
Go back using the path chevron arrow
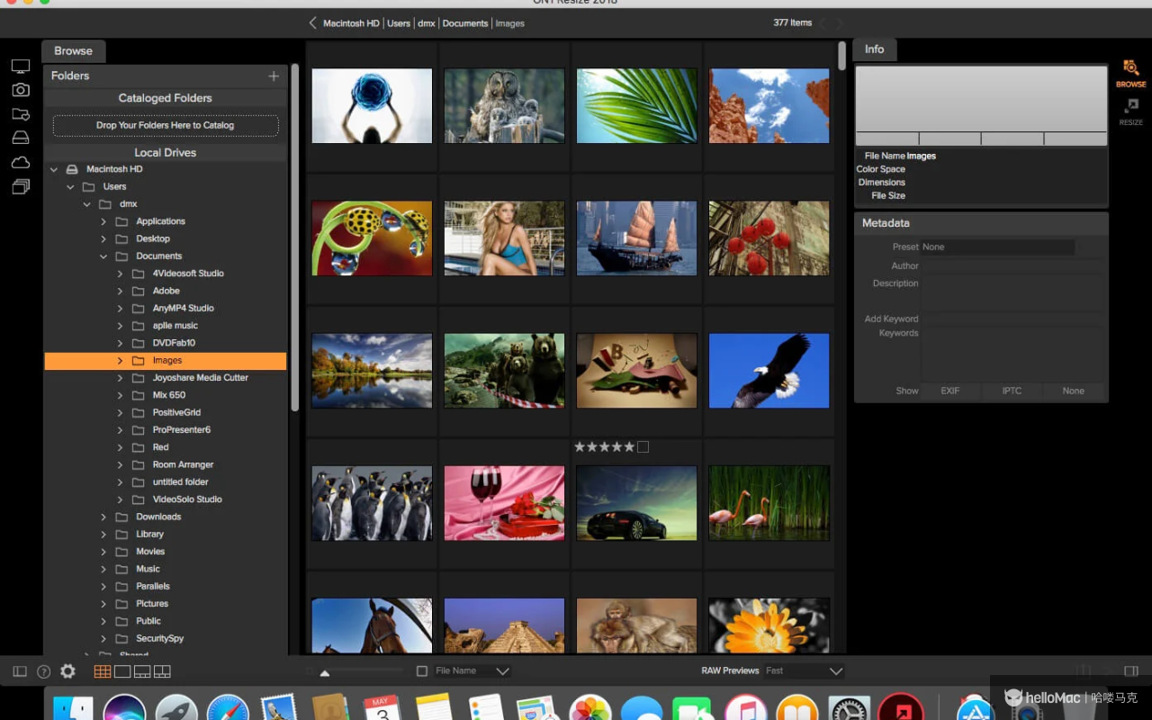click(x=313, y=23)
